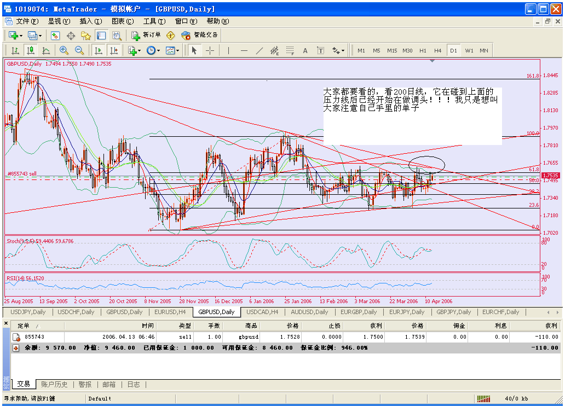Screen dimensions: 565x406
Task: Switch to candlestick chart display icon
Action: [x=31, y=50]
